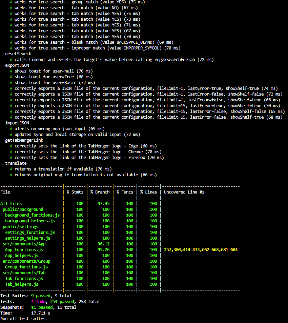
Task: Click the "translate" test group heading
Action: [x=16, y=163]
